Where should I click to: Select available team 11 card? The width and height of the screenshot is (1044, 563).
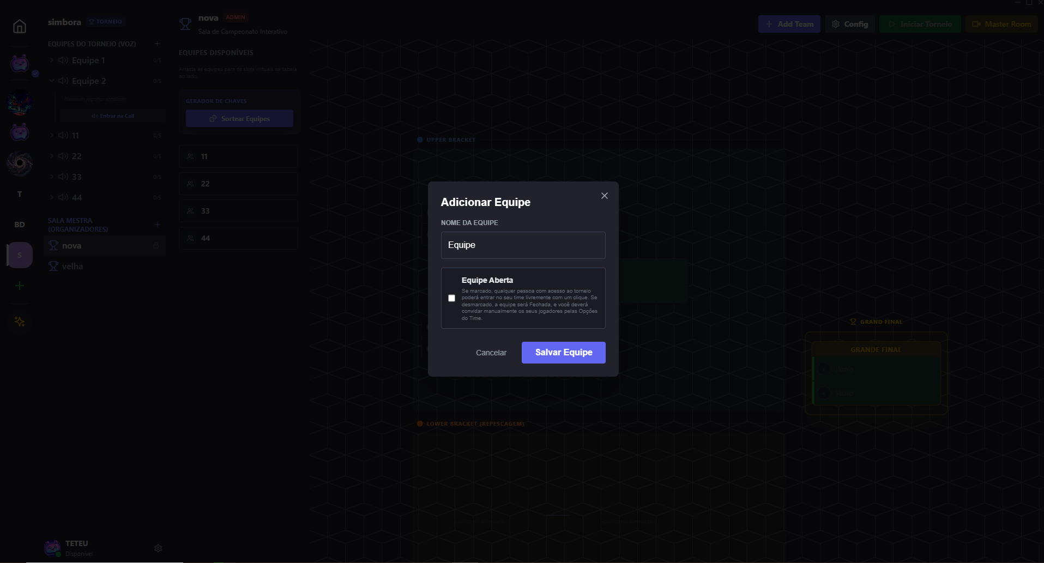coord(238,156)
